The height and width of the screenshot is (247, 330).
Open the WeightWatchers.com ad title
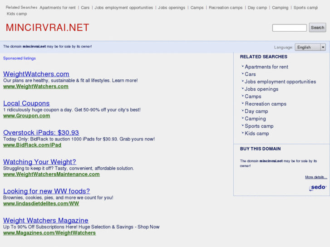(36, 74)
